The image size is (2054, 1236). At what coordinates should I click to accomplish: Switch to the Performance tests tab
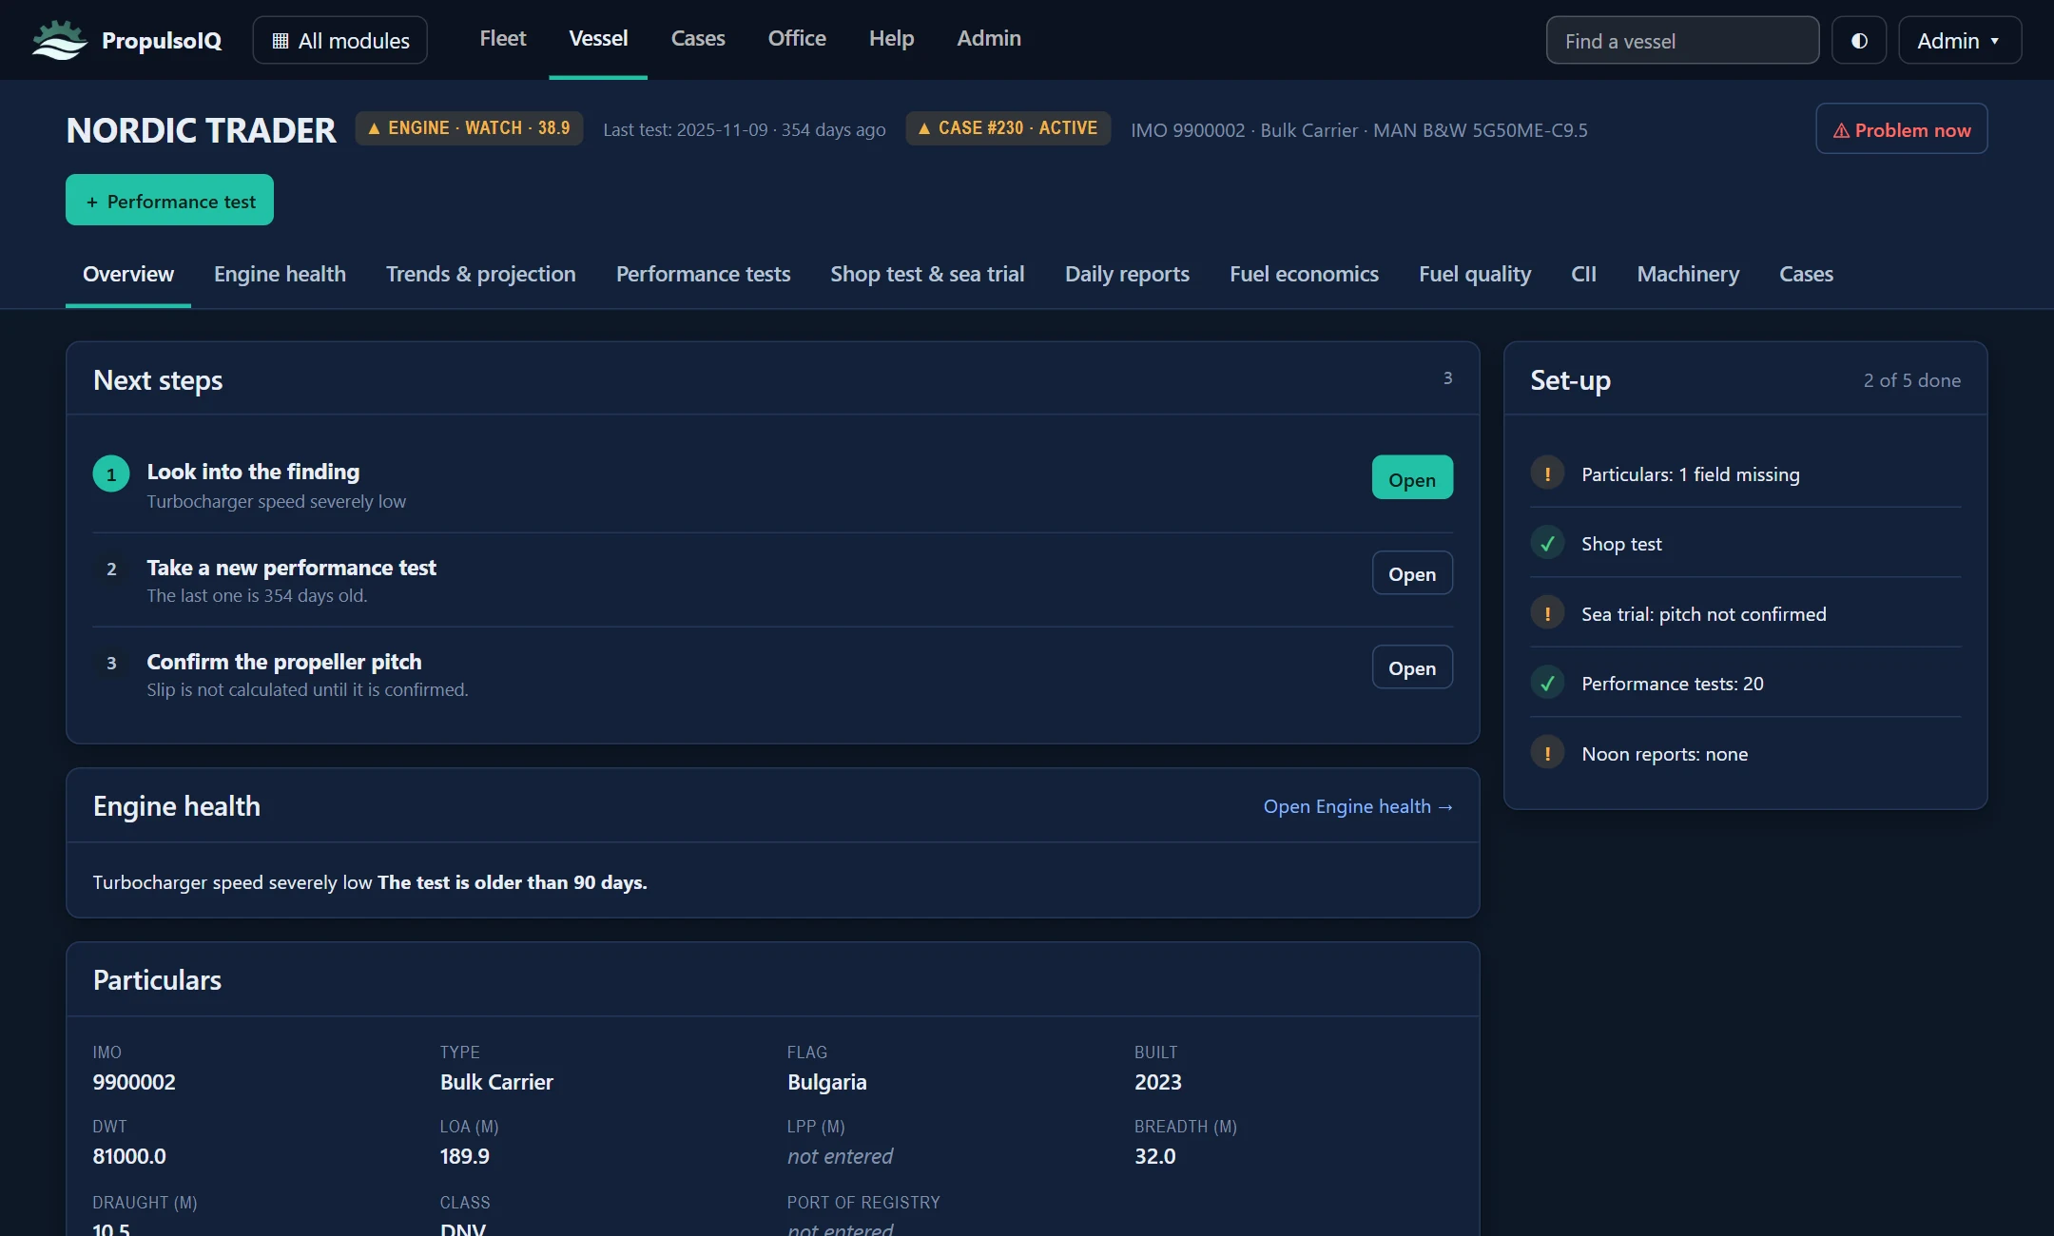pos(703,274)
